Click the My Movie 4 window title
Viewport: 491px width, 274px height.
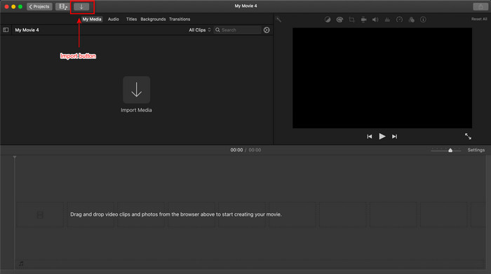tap(245, 6)
